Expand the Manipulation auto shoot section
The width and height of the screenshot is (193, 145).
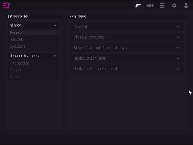(x=127, y=69)
